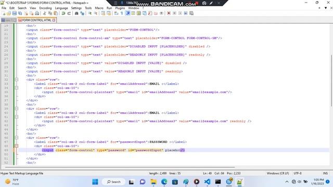Open the File menu
This screenshot has height=187, width=333.
coord(4,8)
